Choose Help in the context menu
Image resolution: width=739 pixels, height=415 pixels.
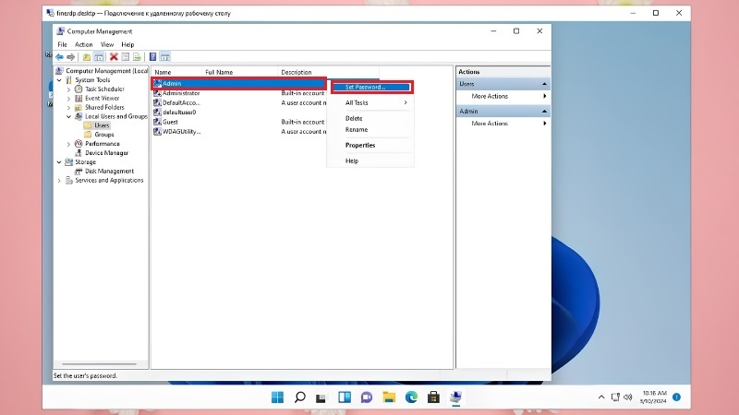tap(370, 160)
